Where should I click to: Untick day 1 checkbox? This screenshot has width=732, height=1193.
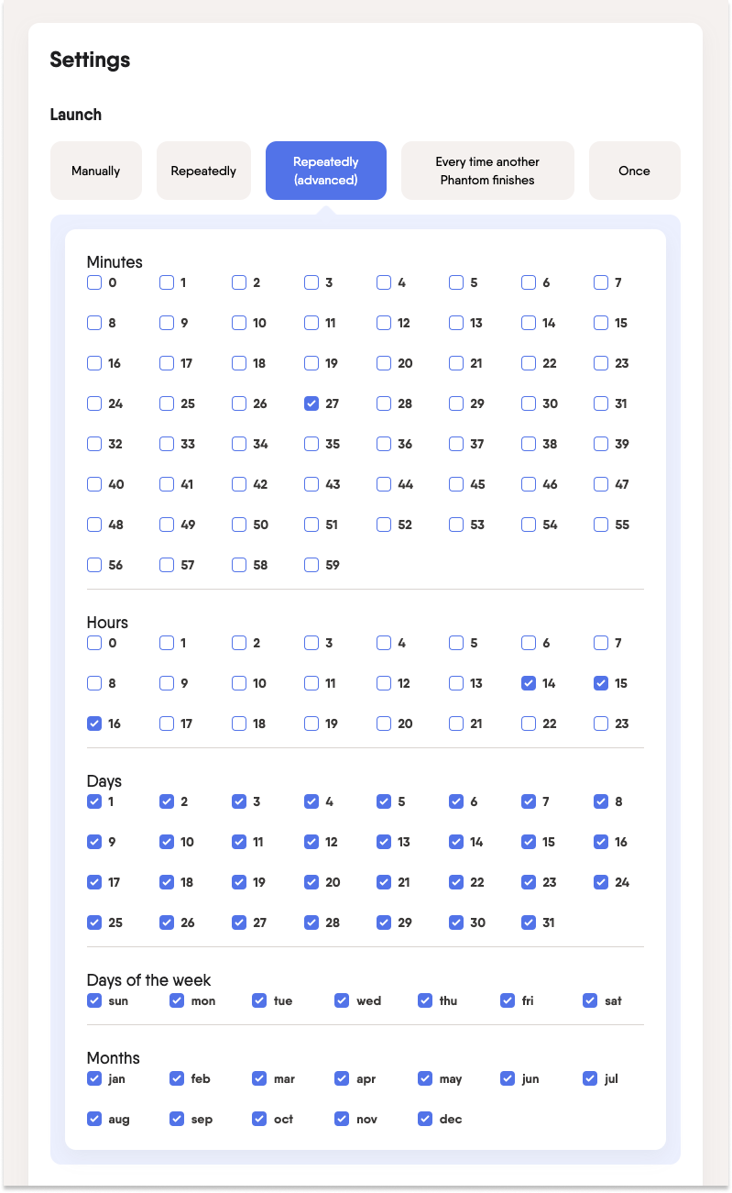click(x=94, y=801)
